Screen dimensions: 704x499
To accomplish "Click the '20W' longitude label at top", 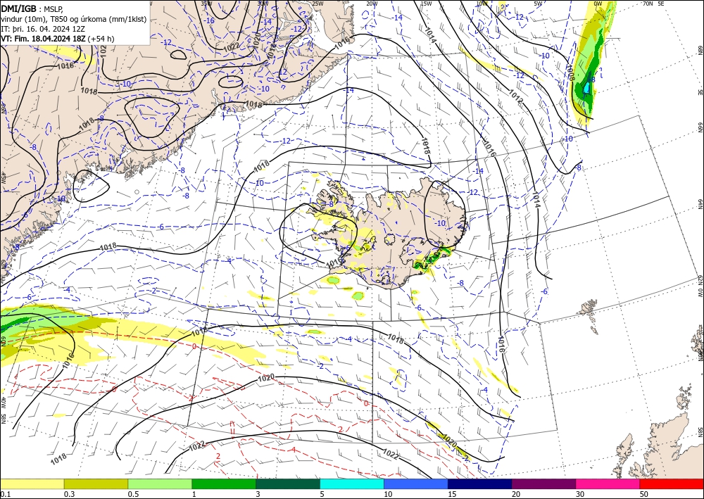I will [372, 4].
